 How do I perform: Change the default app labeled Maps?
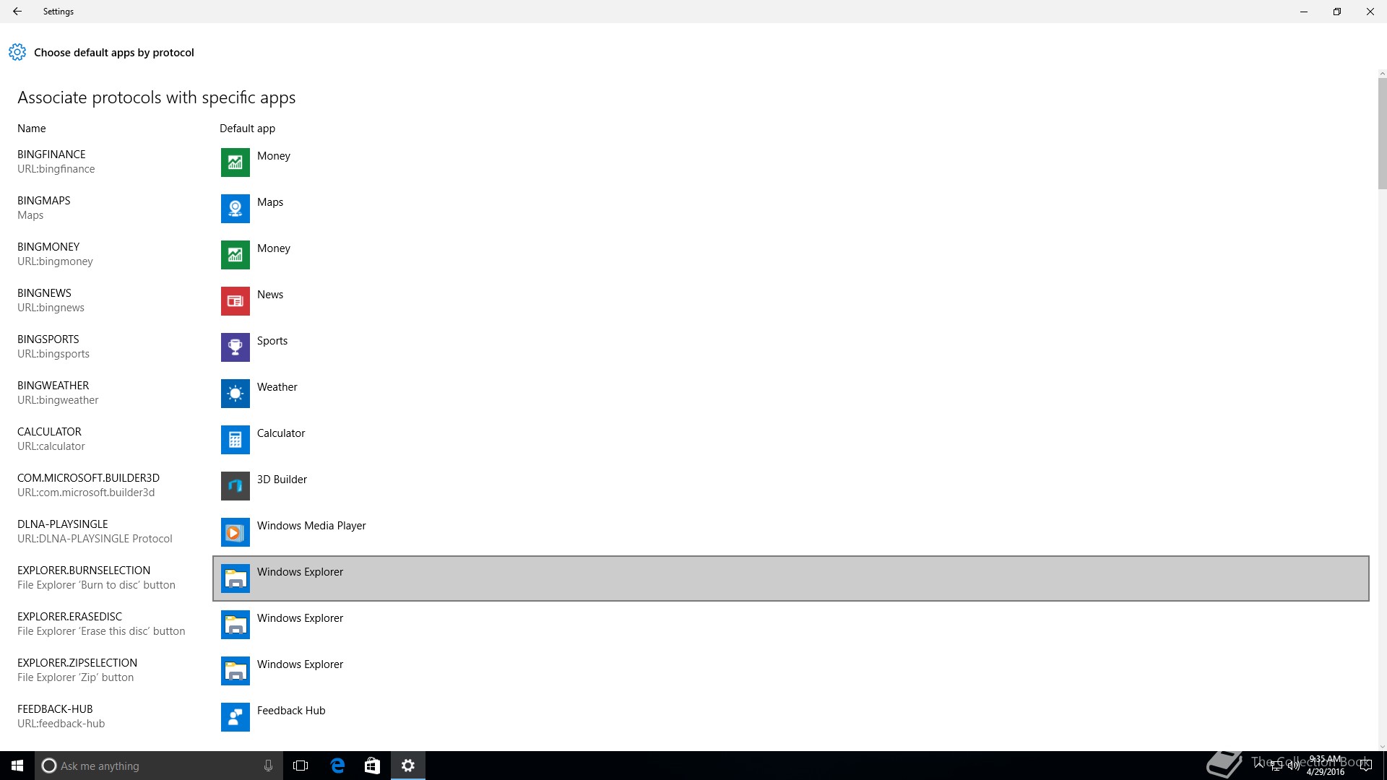791,209
